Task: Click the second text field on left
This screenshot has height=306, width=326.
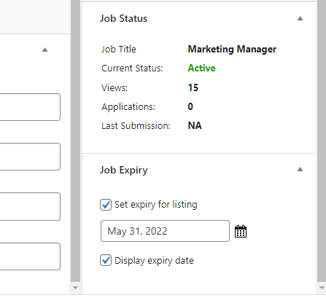Action: (30, 157)
